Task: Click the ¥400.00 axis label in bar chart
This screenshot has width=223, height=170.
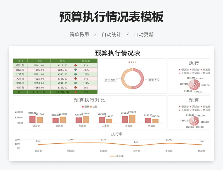Action: pos(19,112)
